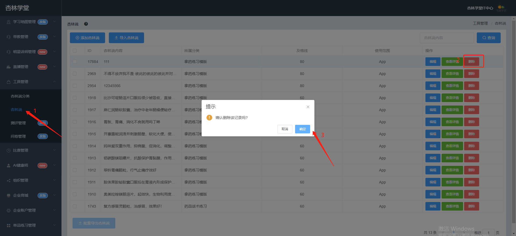The height and width of the screenshot is (236, 516).
Task: Check the box for row ID 1743
Action: pyautogui.click(x=75, y=206)
